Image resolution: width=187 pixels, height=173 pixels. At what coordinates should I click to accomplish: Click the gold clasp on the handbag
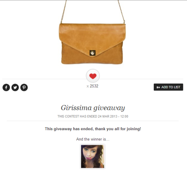92,53
